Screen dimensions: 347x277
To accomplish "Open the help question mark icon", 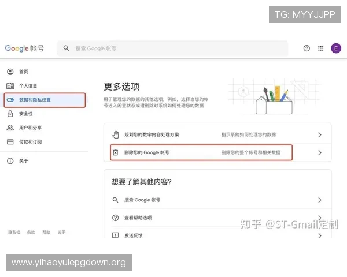I will pyautogui.click(x=307, y=48).
